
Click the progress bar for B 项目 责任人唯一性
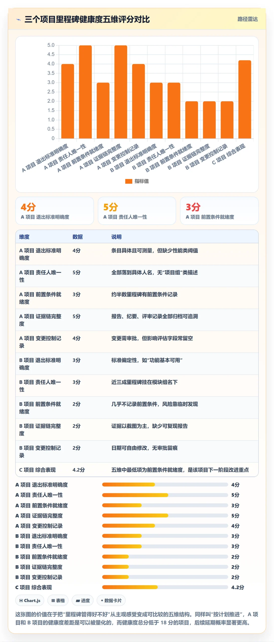[165, 546]
